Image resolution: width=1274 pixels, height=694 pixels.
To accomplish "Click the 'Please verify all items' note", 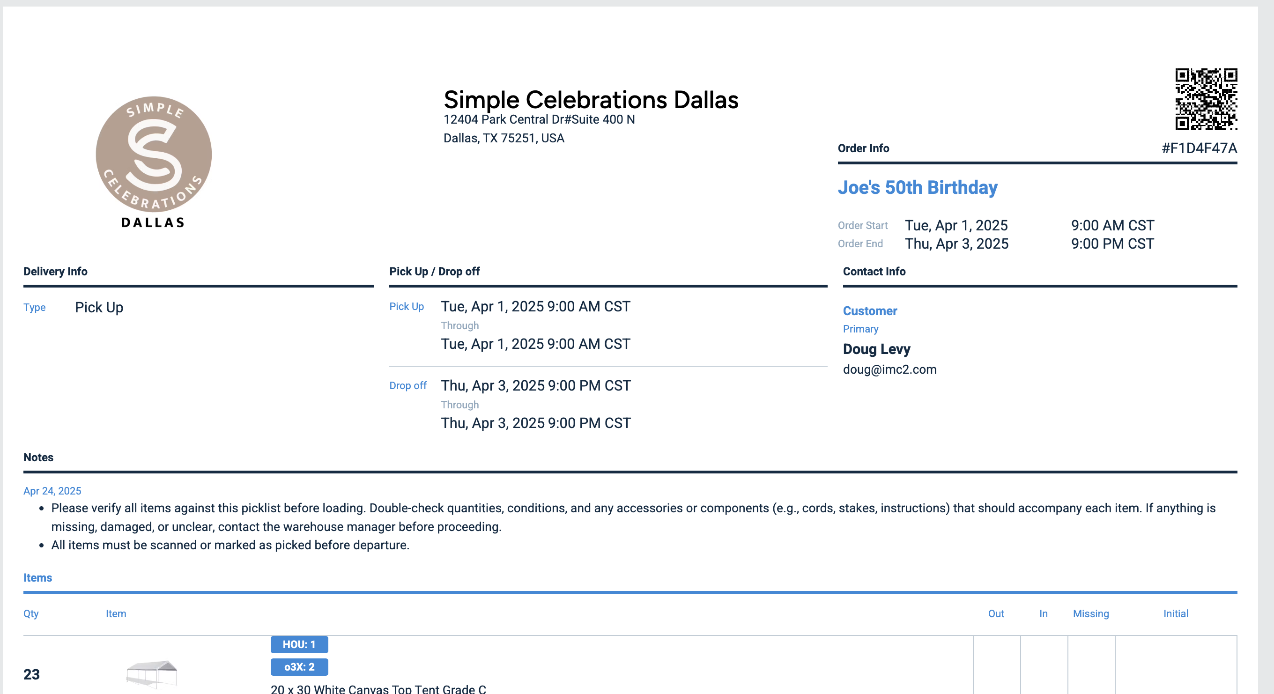I will (633, 517).
